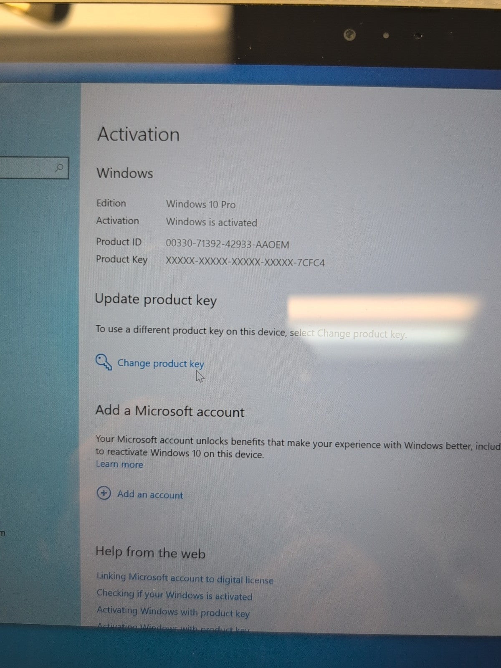Click the key icon beside Change product key
The height and width of the screenshot is (668, 501).
[x=104, y=362]
